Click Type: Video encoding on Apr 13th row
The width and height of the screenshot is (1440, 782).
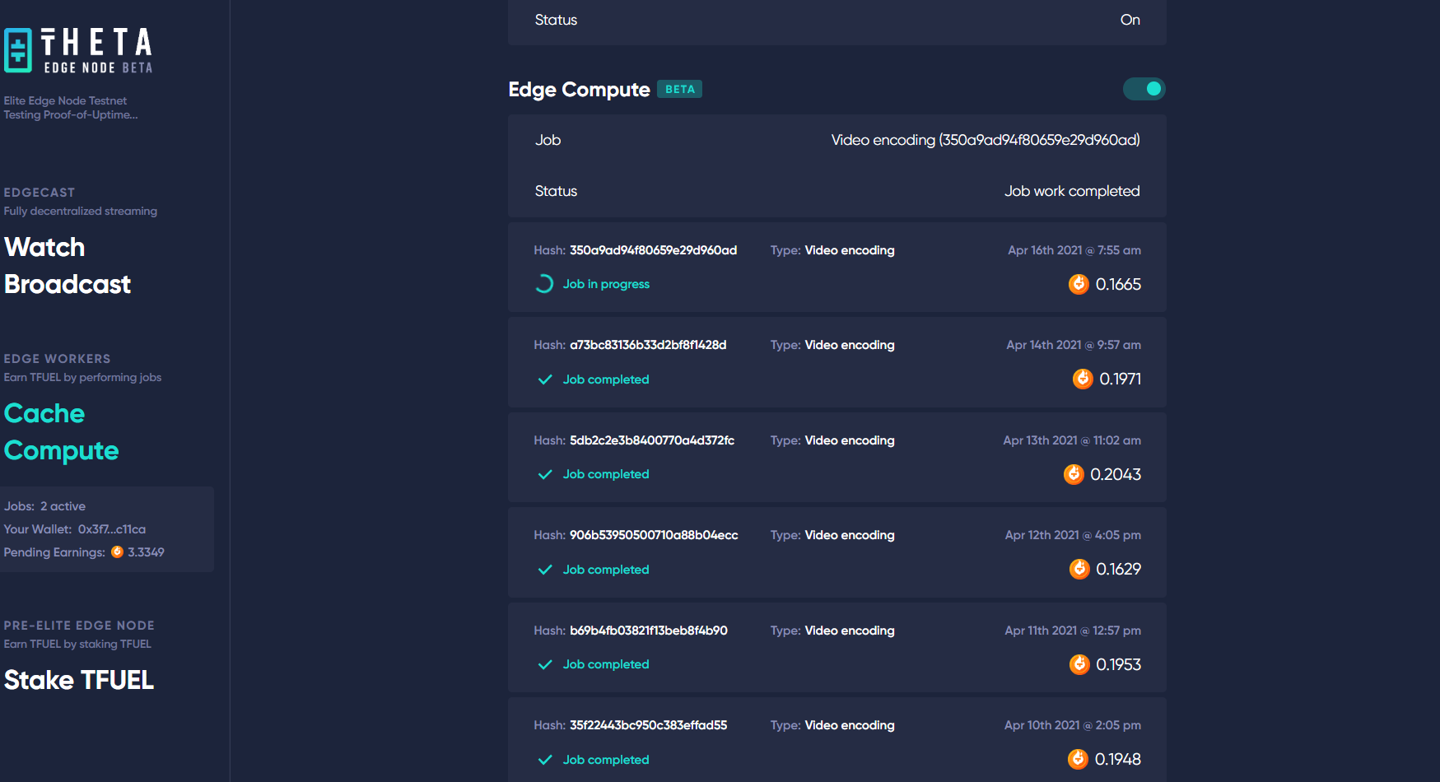832,440
